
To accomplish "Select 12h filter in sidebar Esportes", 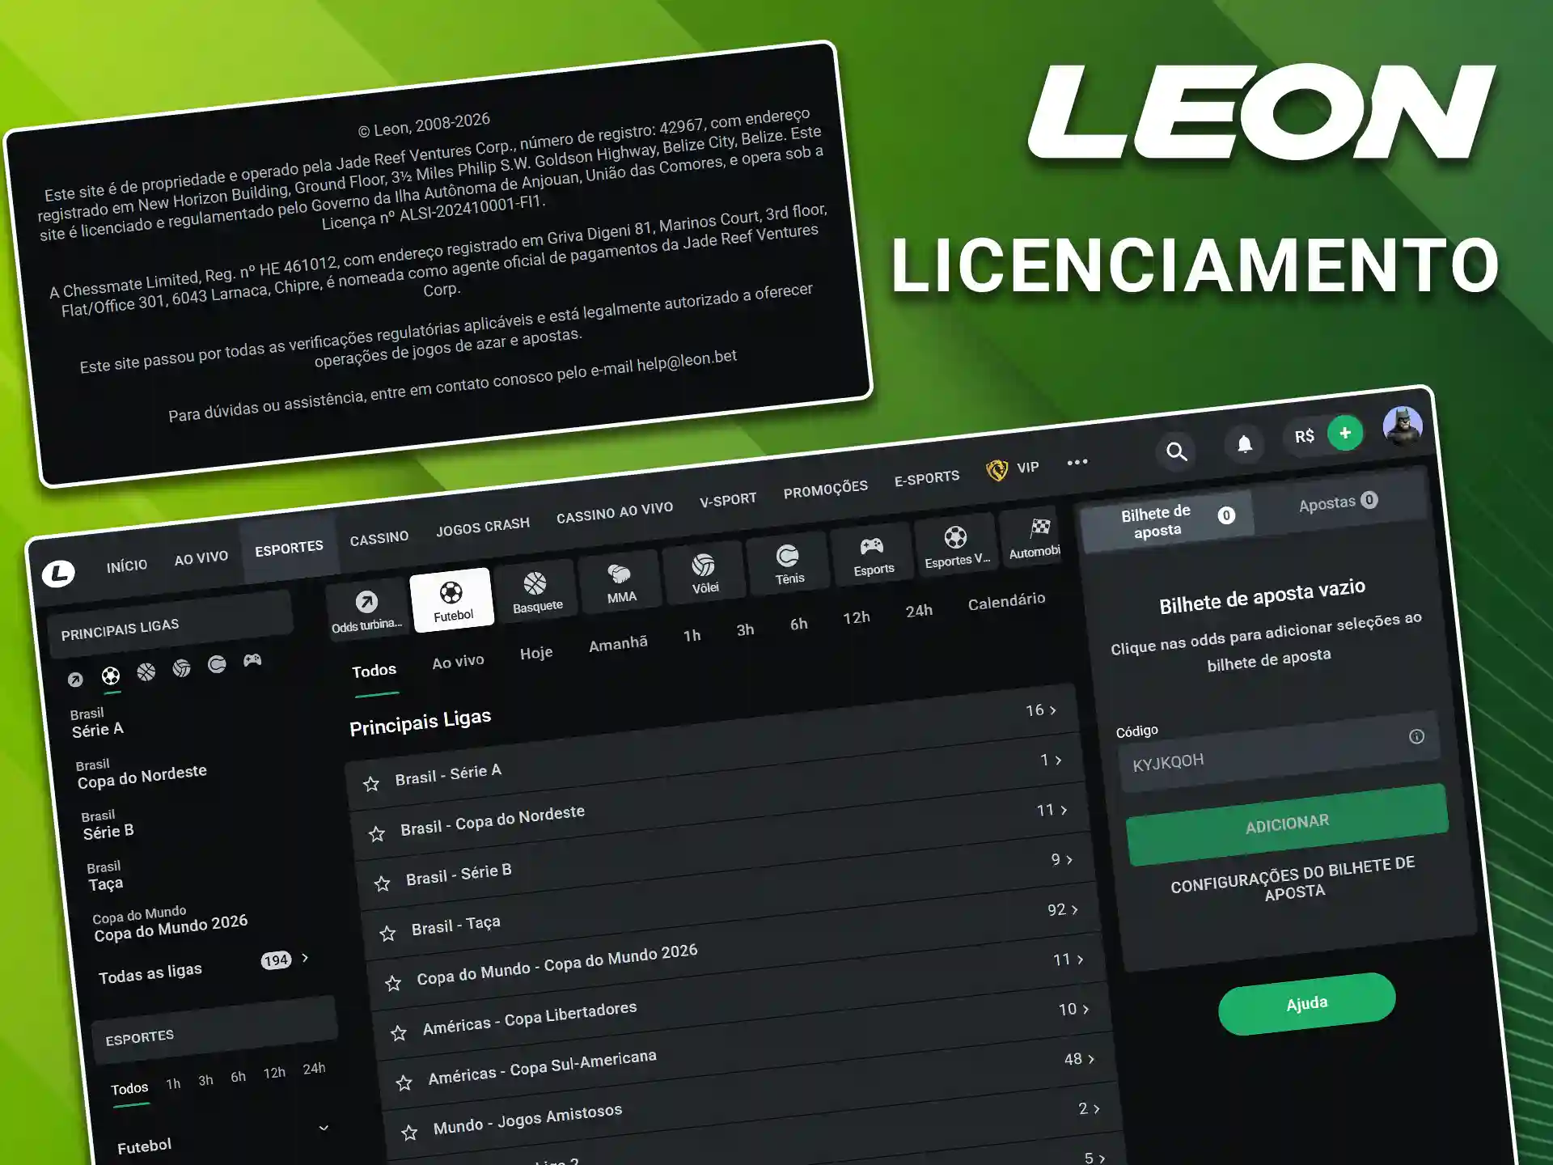I will pos(274,1073).
